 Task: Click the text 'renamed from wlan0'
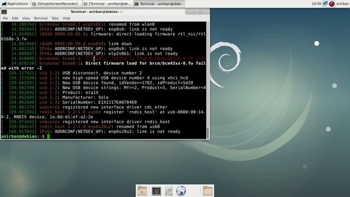(x=132, y=24)
